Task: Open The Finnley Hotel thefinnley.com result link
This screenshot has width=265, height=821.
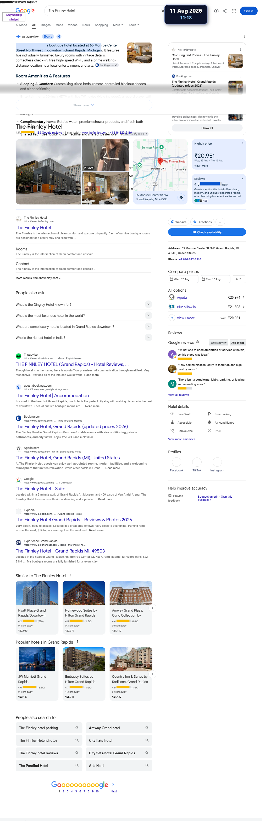Action: (34, 228)
